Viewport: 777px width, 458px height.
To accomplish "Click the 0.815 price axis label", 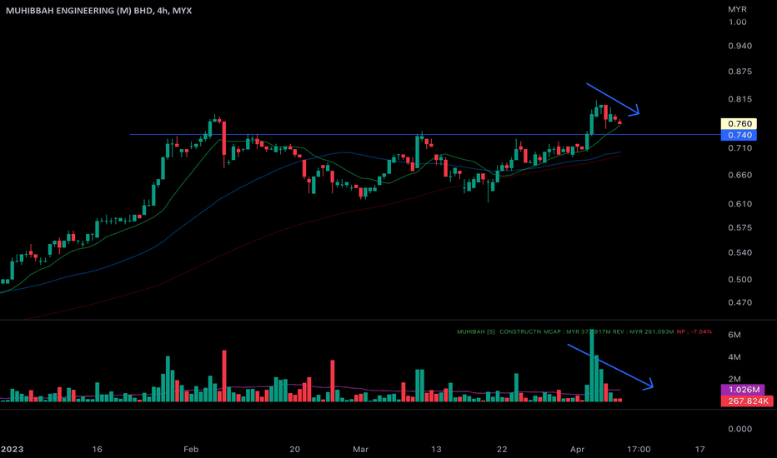I will [x=739, y=100].
